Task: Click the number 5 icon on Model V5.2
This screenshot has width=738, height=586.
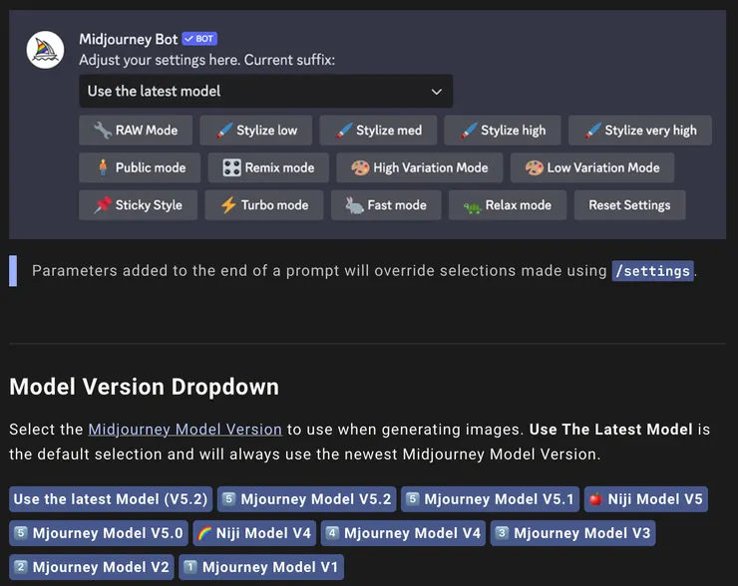Action: pyautogui.click(x=228, y=498)
